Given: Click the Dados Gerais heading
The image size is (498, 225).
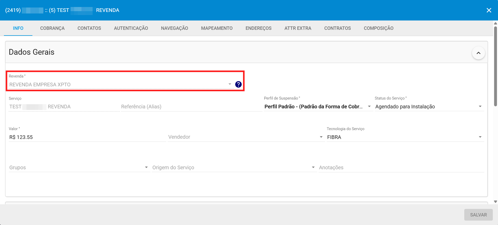Looking at the screenshot, I should [x=32, y=52].
